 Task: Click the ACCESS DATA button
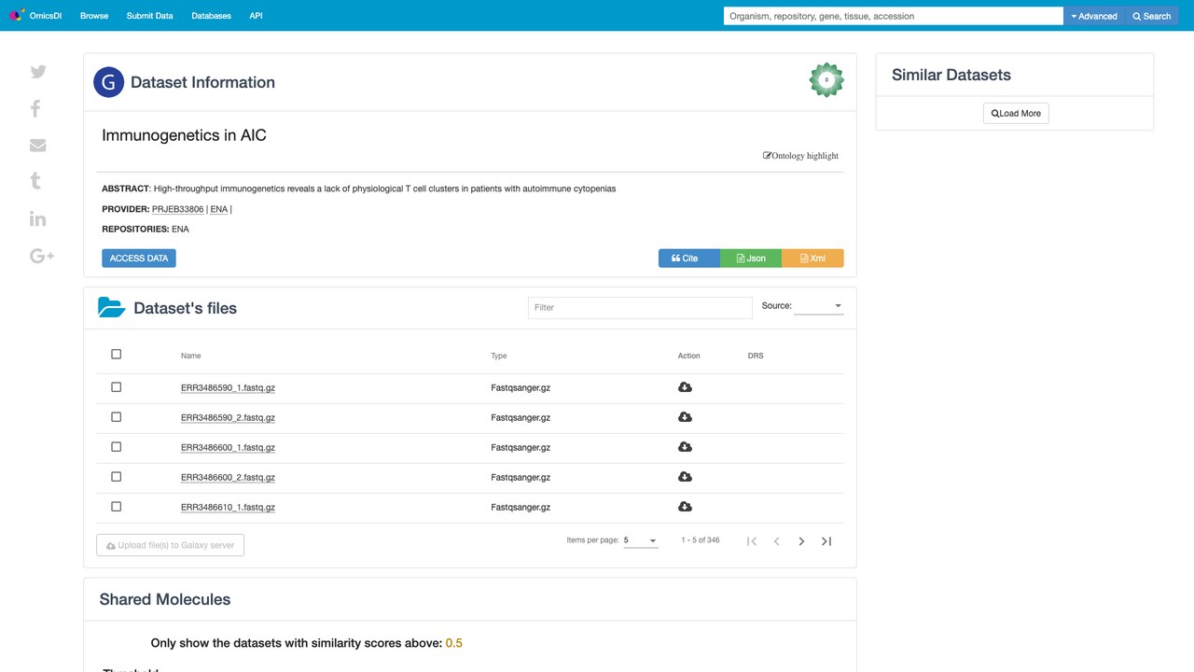click(139, 259)
